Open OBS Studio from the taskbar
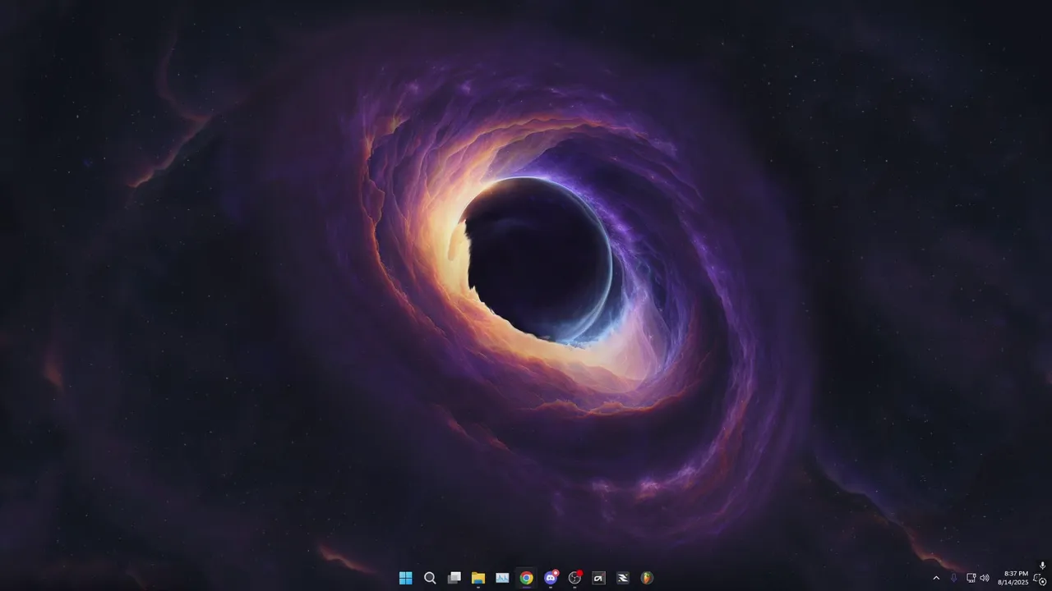The height and width of the screenshot is (591, 1052). 574,578
